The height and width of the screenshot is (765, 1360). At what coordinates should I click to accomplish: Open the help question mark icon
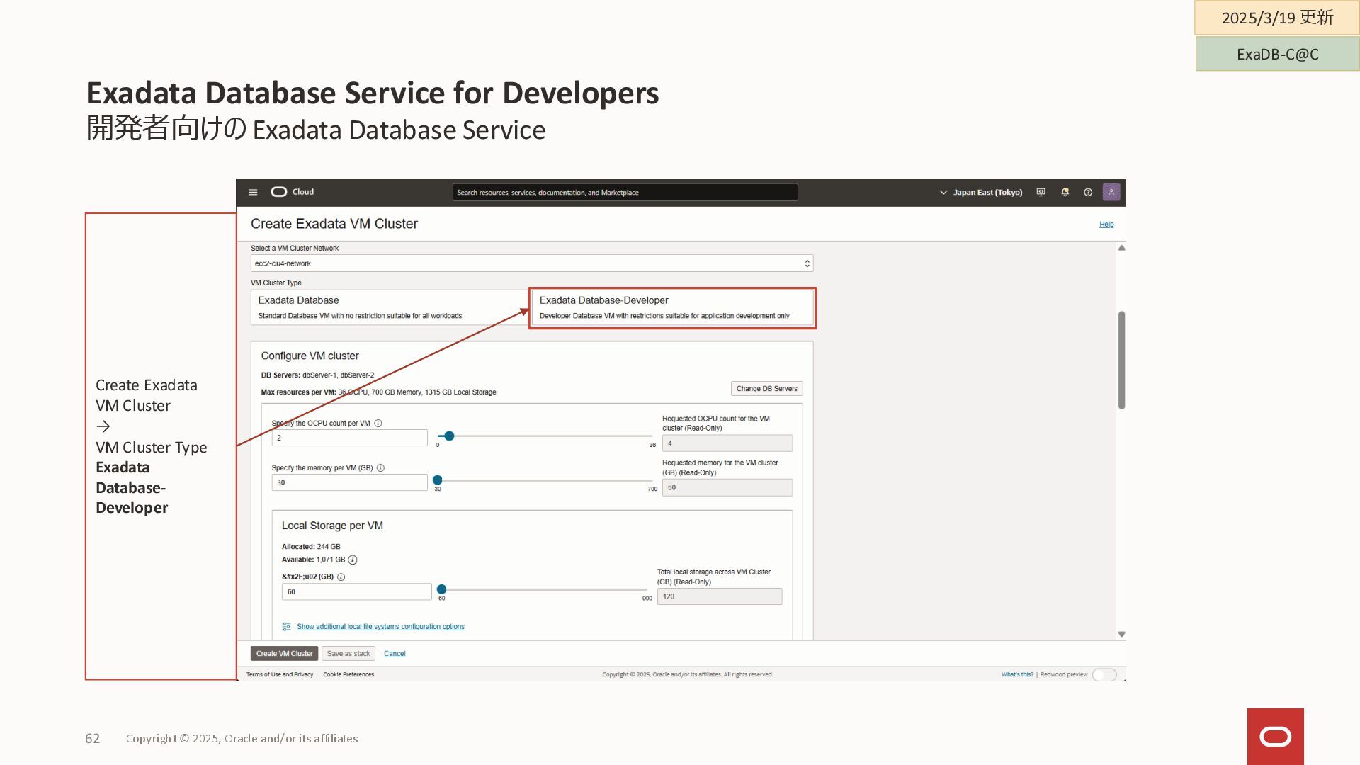click(x=1088, y=192)
